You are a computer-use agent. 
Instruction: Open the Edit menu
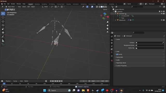(x=8, y=4)
